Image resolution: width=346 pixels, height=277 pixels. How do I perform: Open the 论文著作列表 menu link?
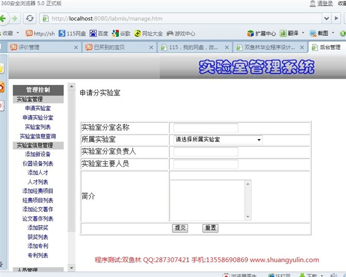38,219
